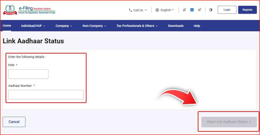Expand the Company menu
The width and height of the screenshot is (260, 135).
coord(64,26)
